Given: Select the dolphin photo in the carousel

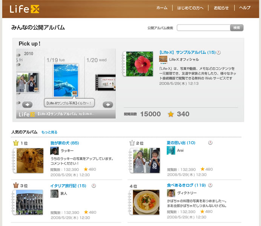Looking at the screenshot, I should (x=66, y=80).
